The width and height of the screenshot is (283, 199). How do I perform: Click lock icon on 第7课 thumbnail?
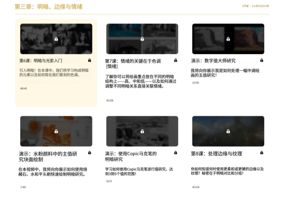click(142, 39)
